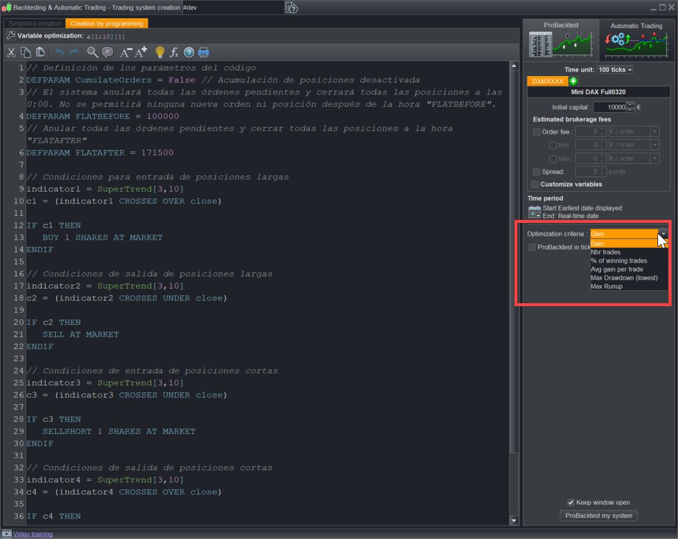Print the code with printer icon
The height and width of the screenshot is (539, 678).
click(x=203, y=53)
